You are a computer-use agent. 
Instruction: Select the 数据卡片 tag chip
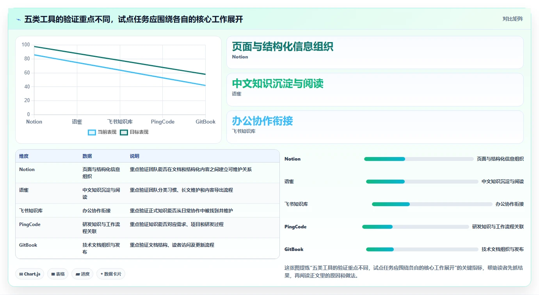tap(111, 274)
